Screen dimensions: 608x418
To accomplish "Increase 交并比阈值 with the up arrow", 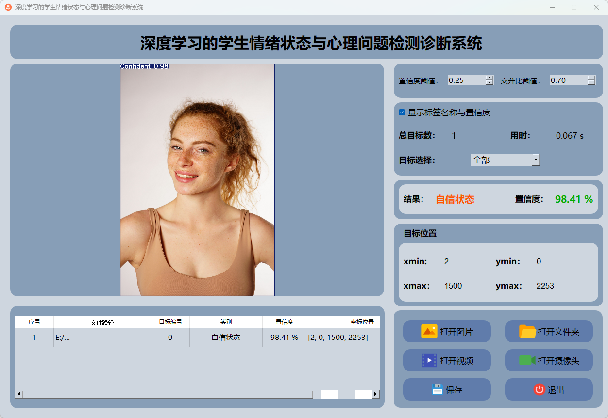I will (x=591, y=78).
